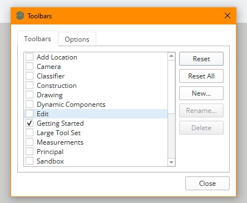Turn on the Construction toolbar checkbox
247x203 pixels.
coord(29,85)
